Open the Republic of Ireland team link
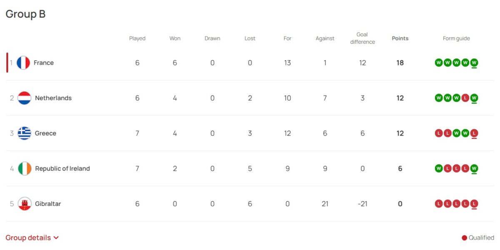500x250 pixels. click(62, 169)
